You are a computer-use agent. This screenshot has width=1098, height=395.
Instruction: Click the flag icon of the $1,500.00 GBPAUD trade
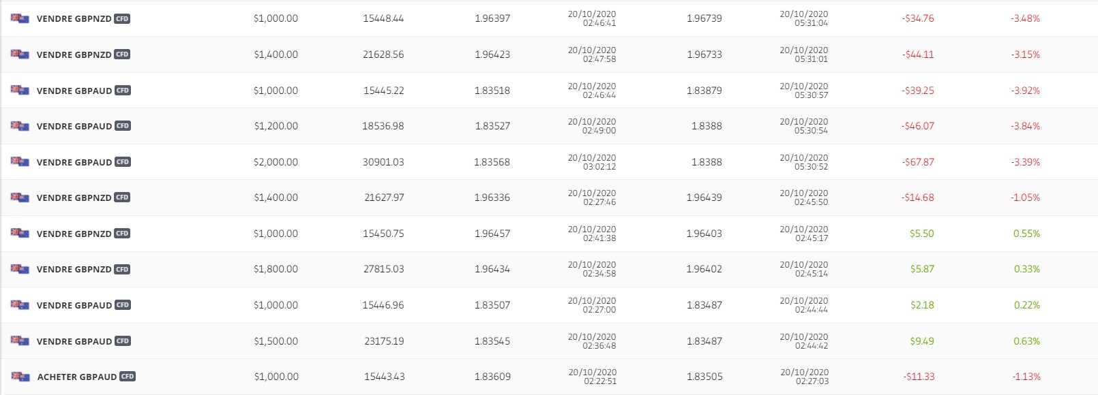click(x=20, y=341)
